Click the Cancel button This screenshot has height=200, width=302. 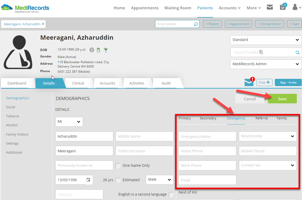coord(250,99)
